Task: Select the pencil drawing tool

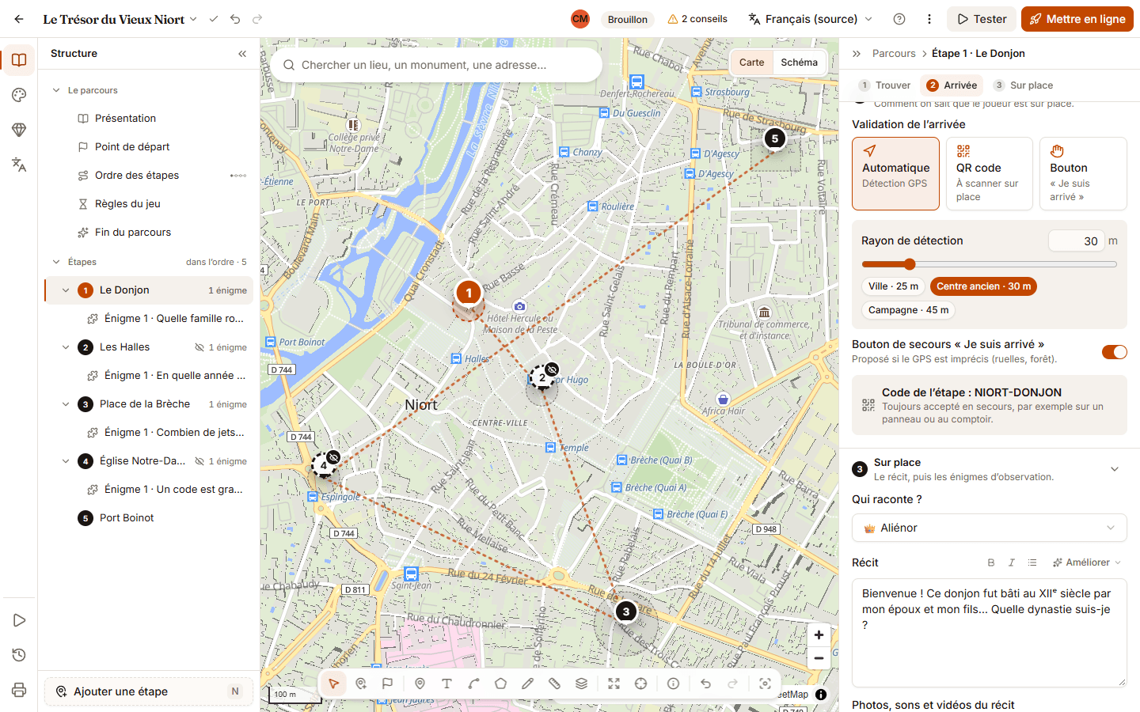Action: [x=527, y=684]
